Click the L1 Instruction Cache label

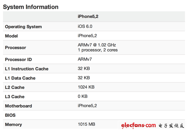tap(27, 69)
